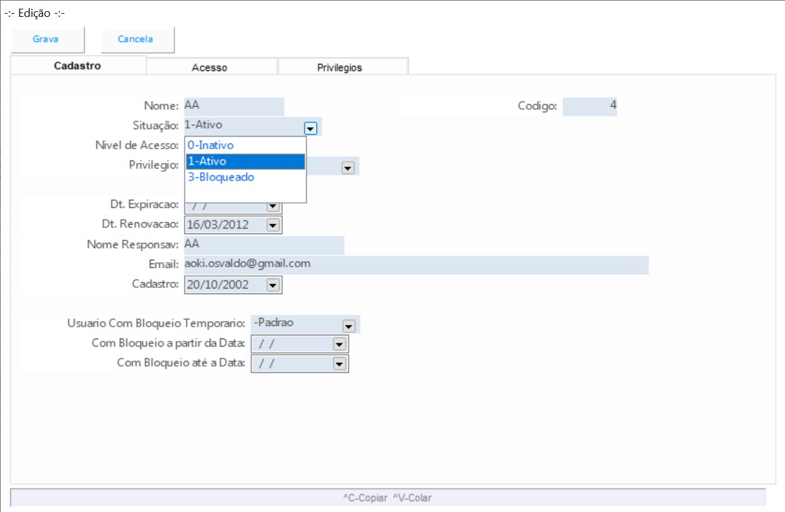Open Com Bloqueio a partir da Data picker
Viewport: 785px width, 512px height.
pyautogui.click(x=339, y=345)
